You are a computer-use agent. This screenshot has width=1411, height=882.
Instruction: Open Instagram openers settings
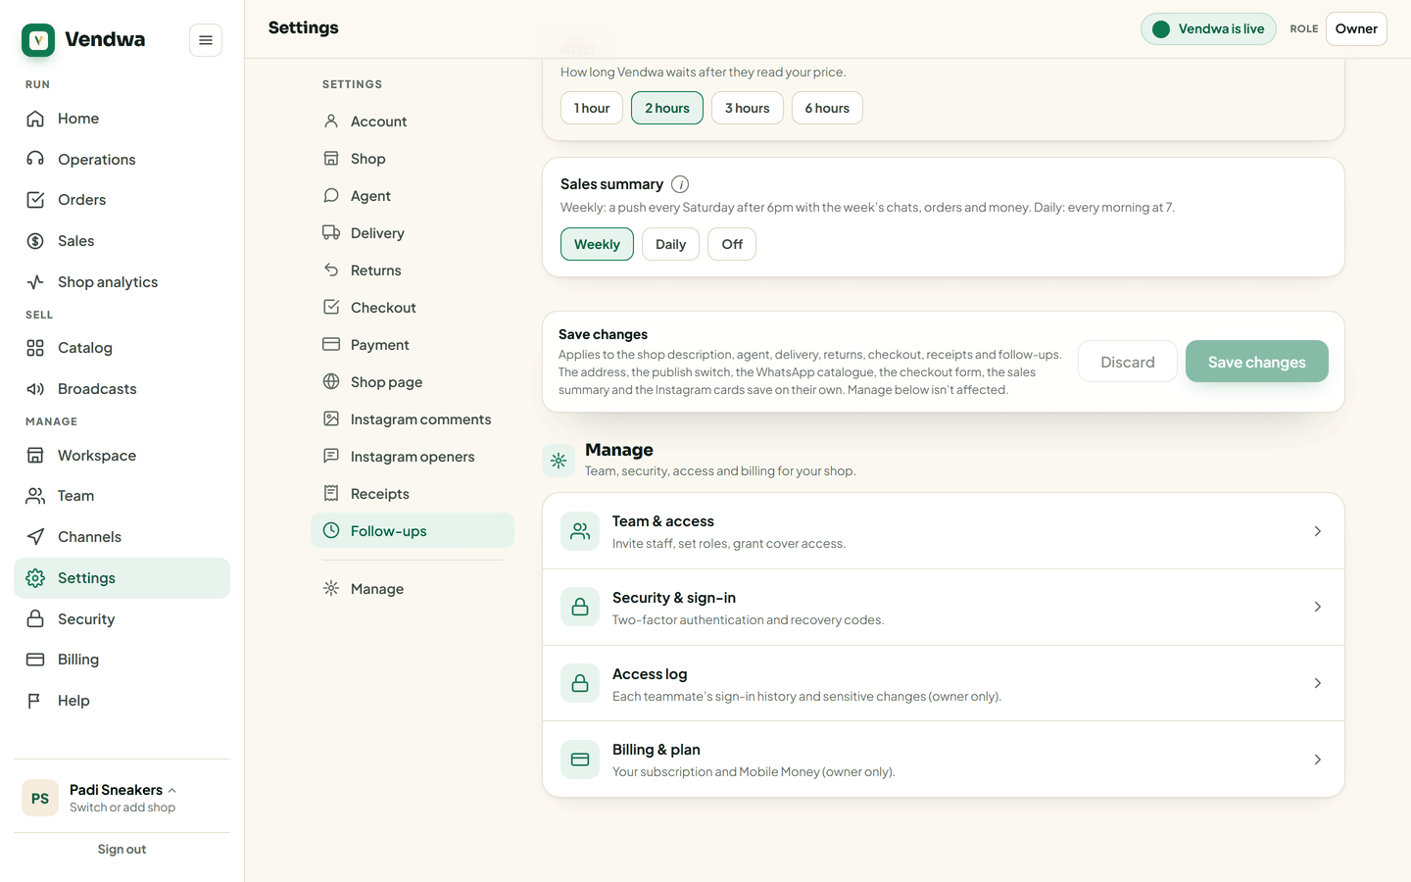tap(413, 457)
